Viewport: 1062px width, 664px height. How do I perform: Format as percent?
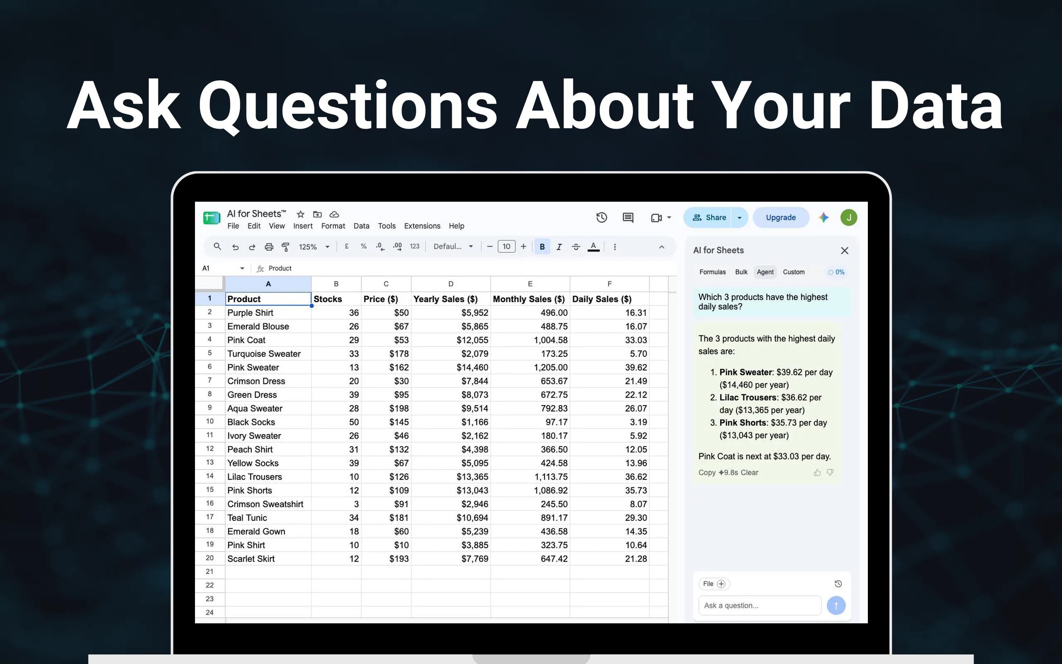pyautogui.click(x=363, y=247)
